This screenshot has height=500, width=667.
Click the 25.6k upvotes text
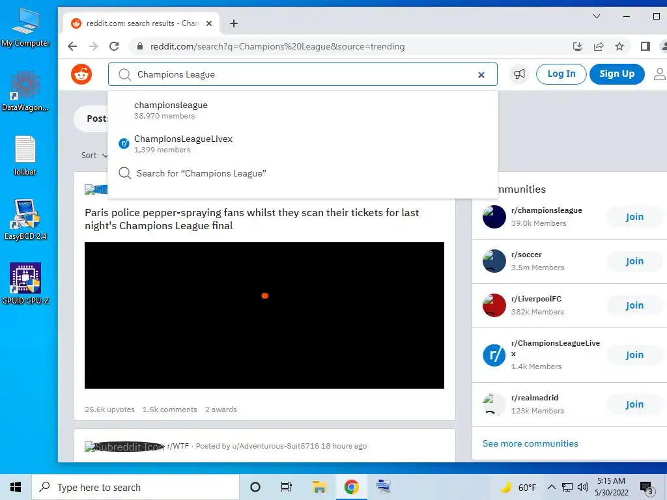109,410
